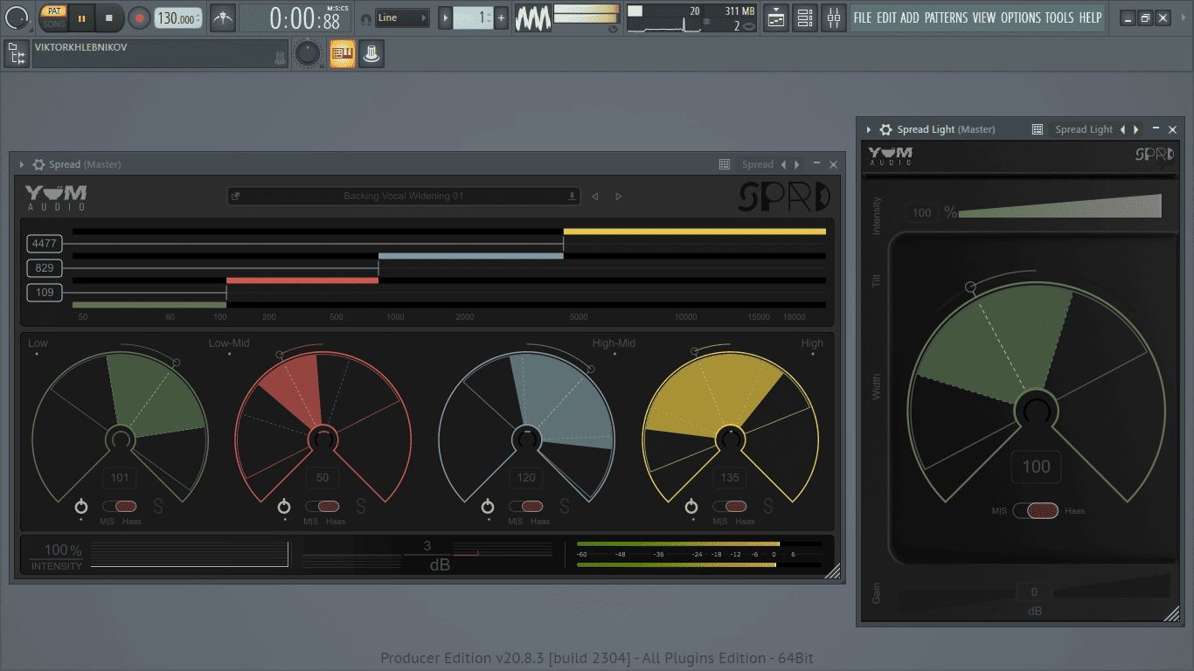
Task: Open the TOOLS menu
Action: [x=1059, y=17]
